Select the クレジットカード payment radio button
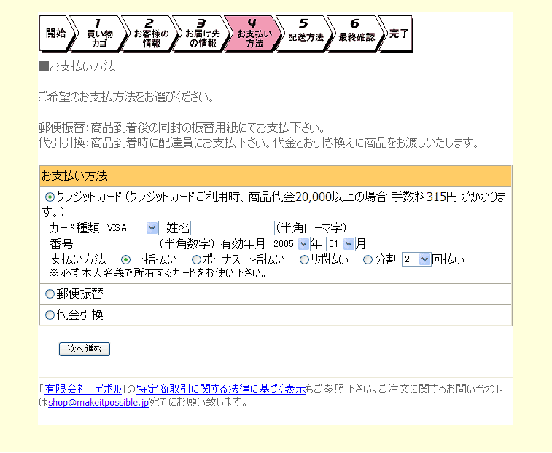 [x=50, y=197]
